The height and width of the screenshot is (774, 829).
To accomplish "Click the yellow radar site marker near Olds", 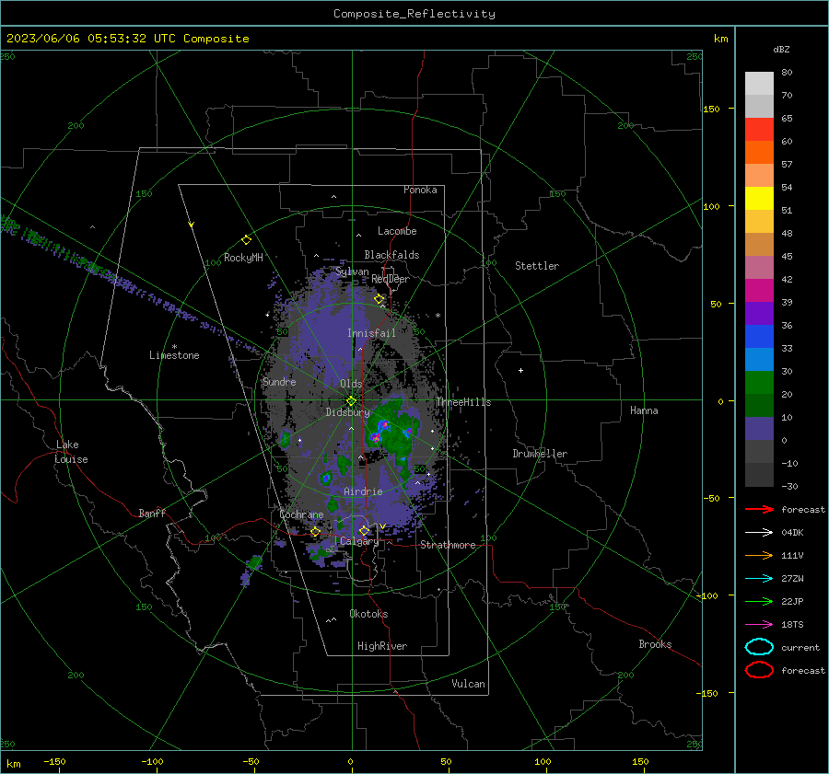I will click(351, 401).
